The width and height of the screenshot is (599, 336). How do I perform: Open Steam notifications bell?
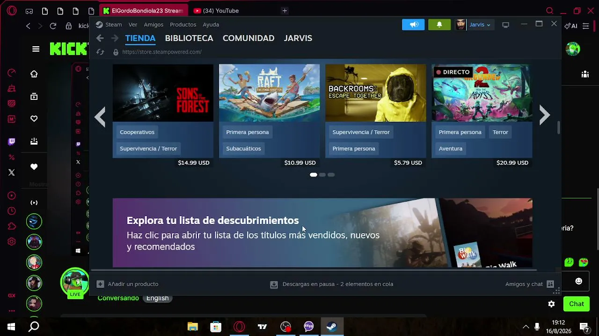(x=439, y=25)
